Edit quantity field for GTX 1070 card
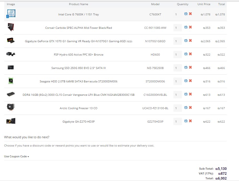Viewport: 239px width, 181px height. pyautogui.click(x=178, y=41)
